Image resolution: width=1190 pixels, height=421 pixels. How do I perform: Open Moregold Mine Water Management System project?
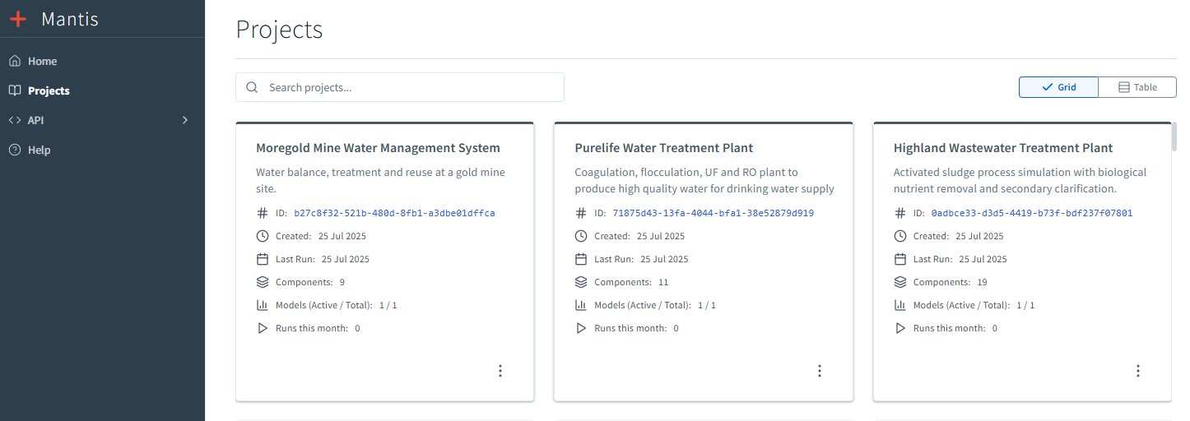(x=378, y=148)
